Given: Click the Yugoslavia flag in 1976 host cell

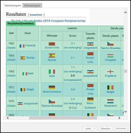Looking at the screenshot, I should 20,104.
